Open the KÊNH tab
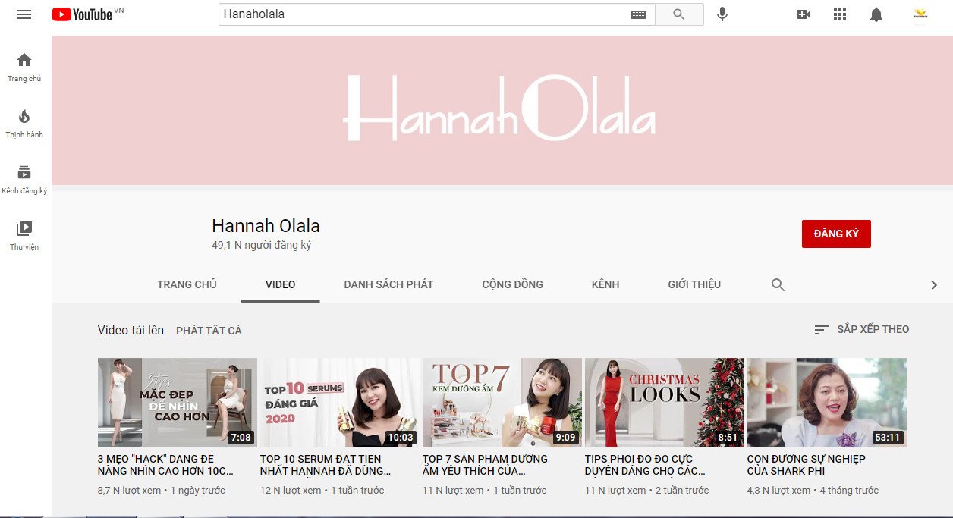 tap(605, 284)
